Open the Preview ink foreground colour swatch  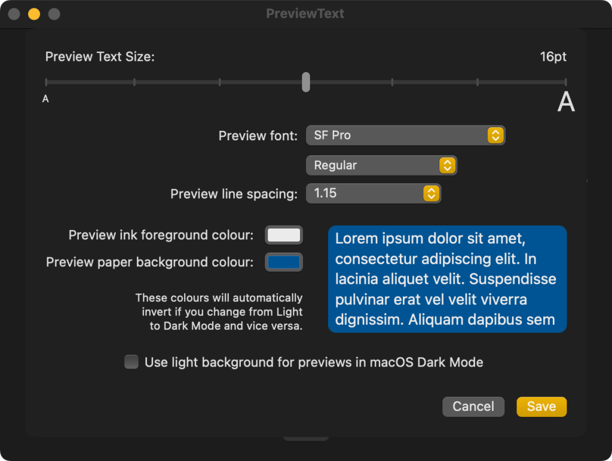point(283,235)
